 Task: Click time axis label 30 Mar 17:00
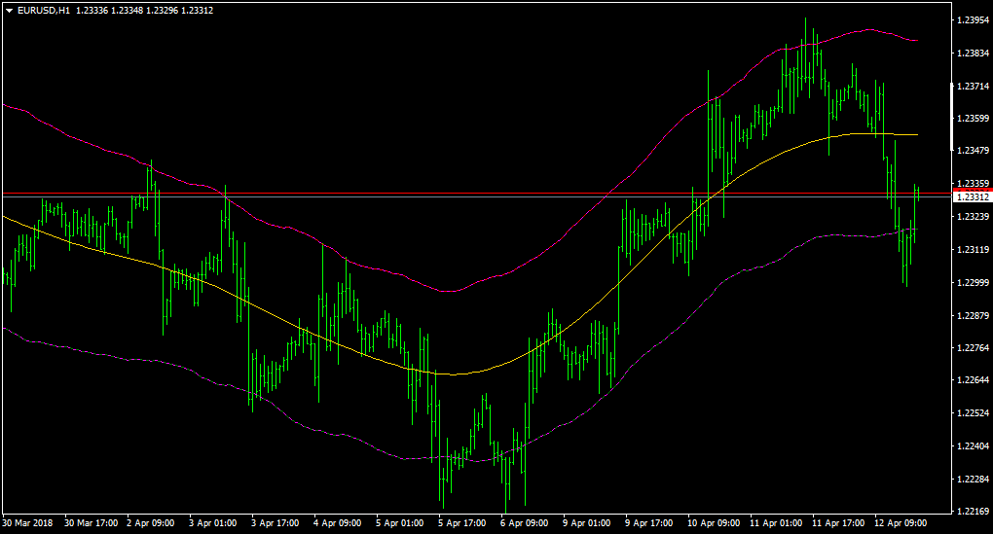click(92, 523)
